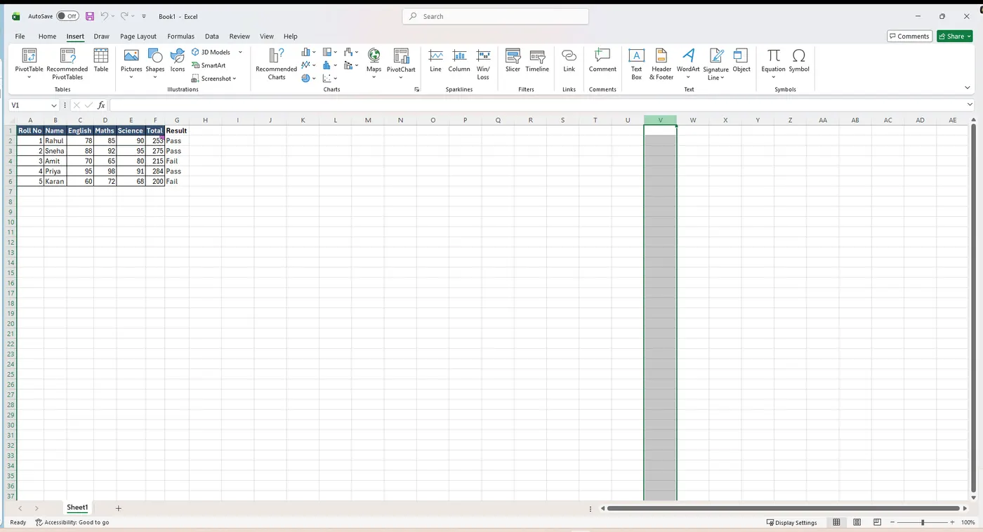The width and height of the screenshot is (983, 532).
Task: Insert a Table from the ribbon
Action: click(x=101, y=60)
